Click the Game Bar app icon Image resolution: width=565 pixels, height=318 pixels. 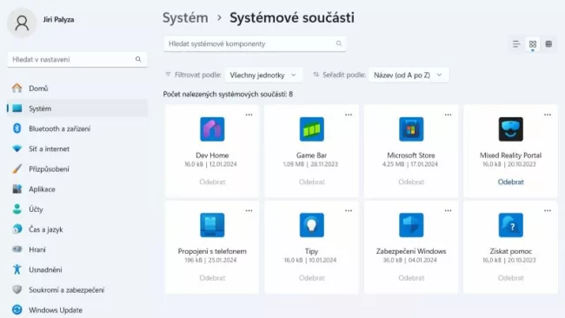point(312,129)
